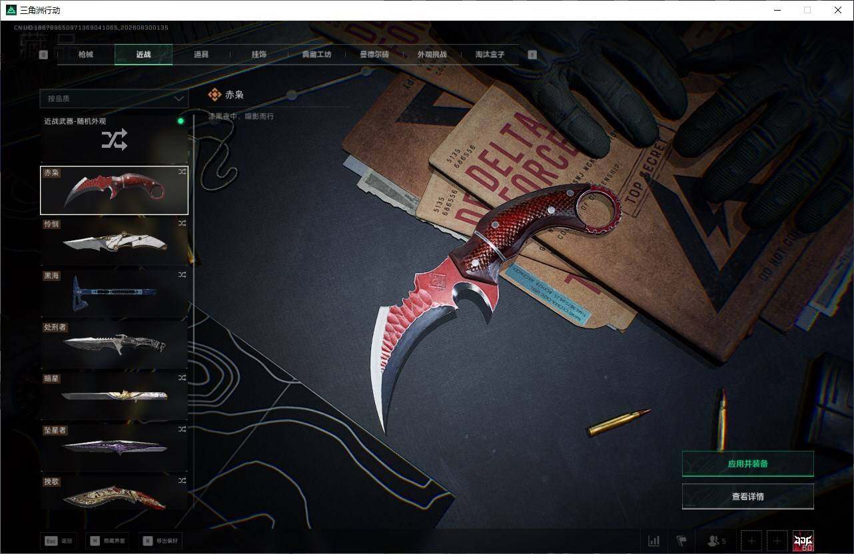Select the 坠星者 blade thumbnail
Viewport: 854px width, 554px height.
tap(114, 447)
